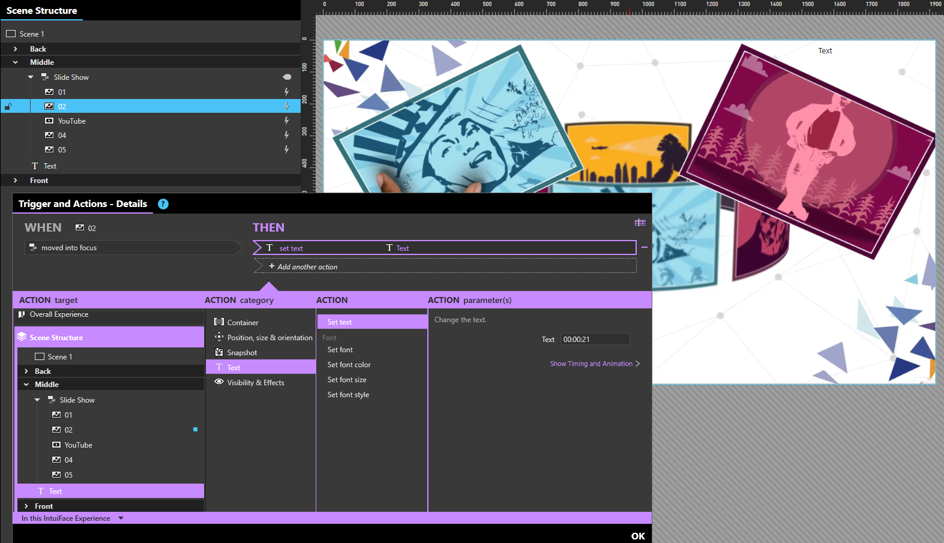Click the lightning trigger icon on row 02

click(x=286, y=106)
